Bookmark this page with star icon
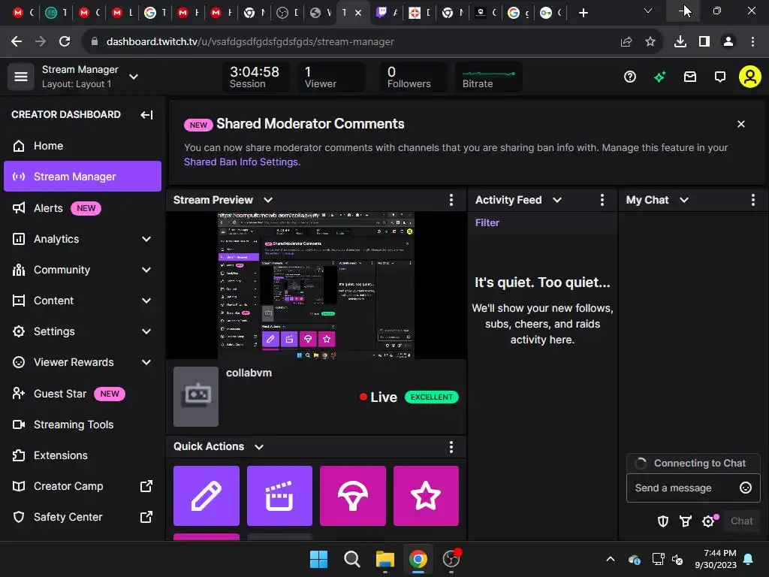Viewport: 769px width, 577px height. [x=650, y=42]
